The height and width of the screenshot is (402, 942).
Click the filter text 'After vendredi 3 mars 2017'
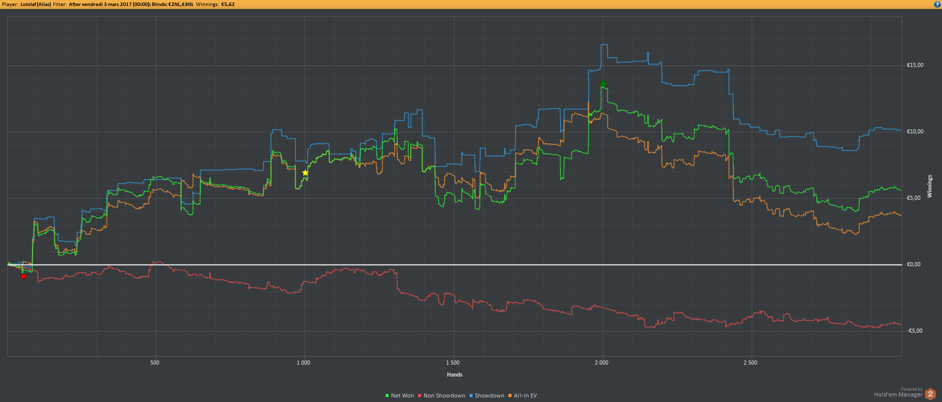point(100,4)
